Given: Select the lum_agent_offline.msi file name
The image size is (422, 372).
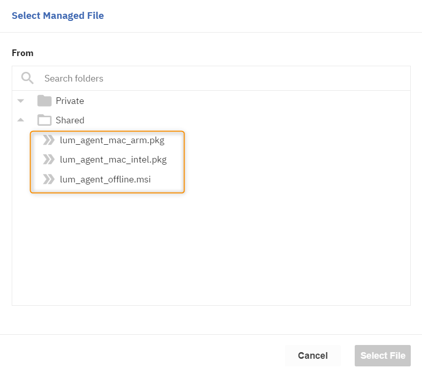Looking at the screenshot, I should tap(105, 179).
